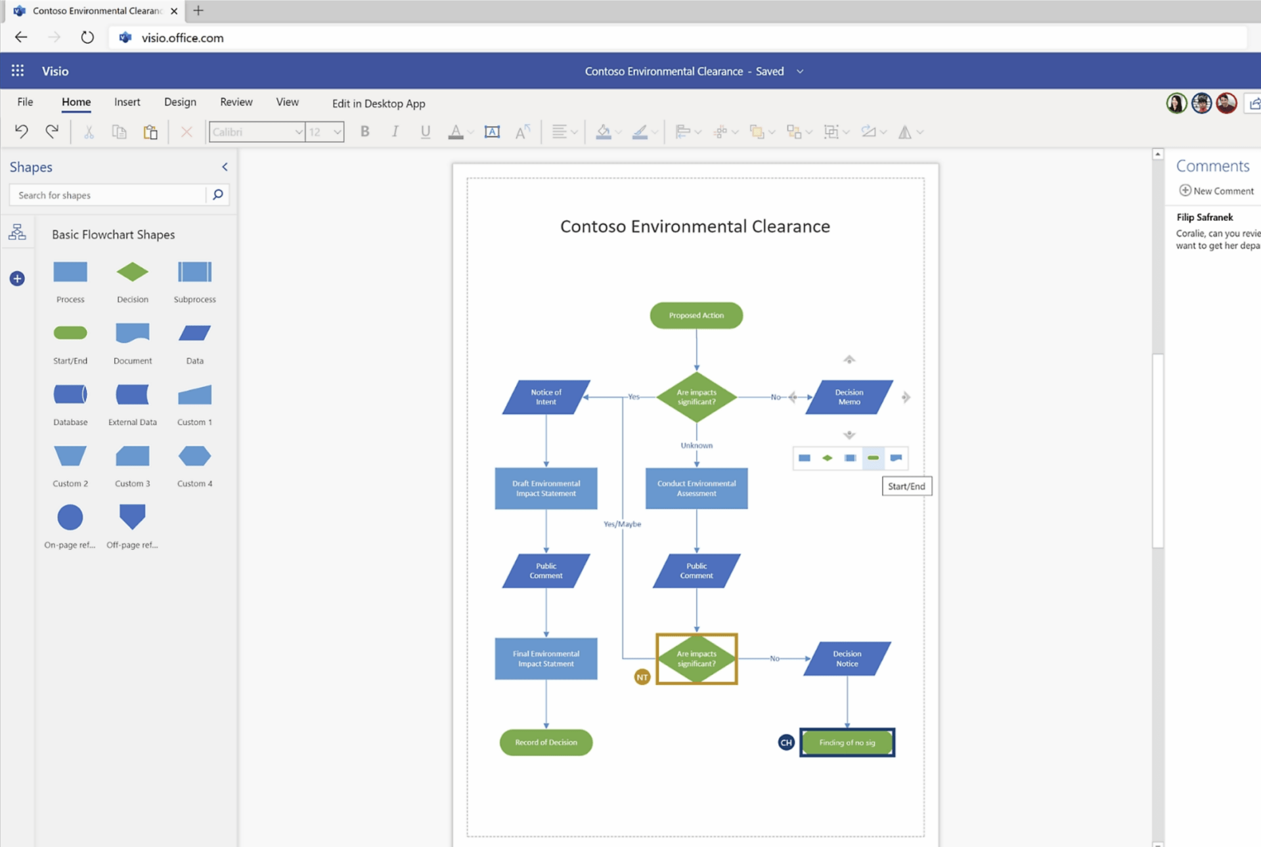The image size is (1261, 847).
Task: Switch to the Insert tab
Action: [127, 102]
